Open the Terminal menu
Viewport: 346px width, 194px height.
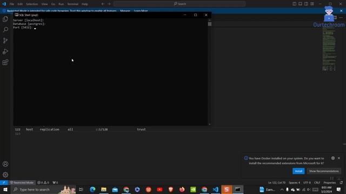click(73, 4)
